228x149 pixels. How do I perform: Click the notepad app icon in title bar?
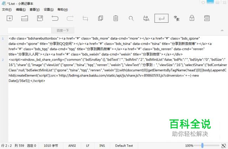4,3
